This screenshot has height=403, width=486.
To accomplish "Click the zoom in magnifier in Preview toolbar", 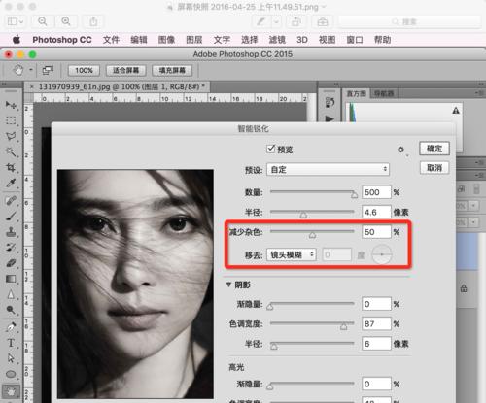I will [x=66, y=21].
